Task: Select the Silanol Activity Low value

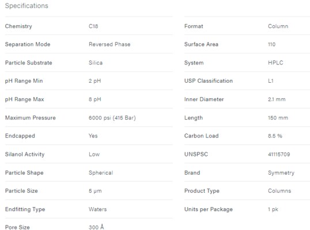Action: pyautogui.click(x=94, y=154)
